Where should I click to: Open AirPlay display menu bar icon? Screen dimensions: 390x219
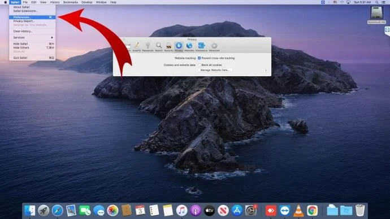pyautogui.click(x=348, y=2)
